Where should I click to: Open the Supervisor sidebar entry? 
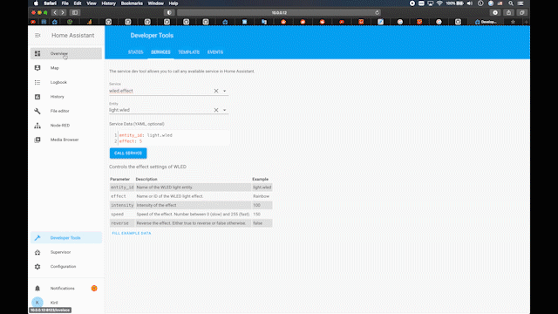click(x=66, y=252)
